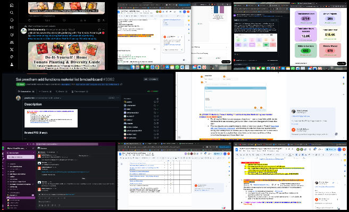Image resolution: width=349 pixels, height=212 pixels.
Task: Open the Code dropdown on pull request header
Action: click(x=154, y=79)
